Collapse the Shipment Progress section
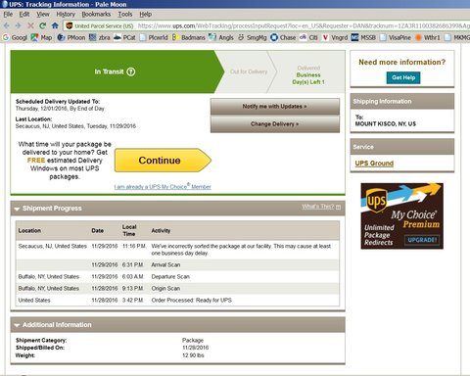 [x=17, y=209]
